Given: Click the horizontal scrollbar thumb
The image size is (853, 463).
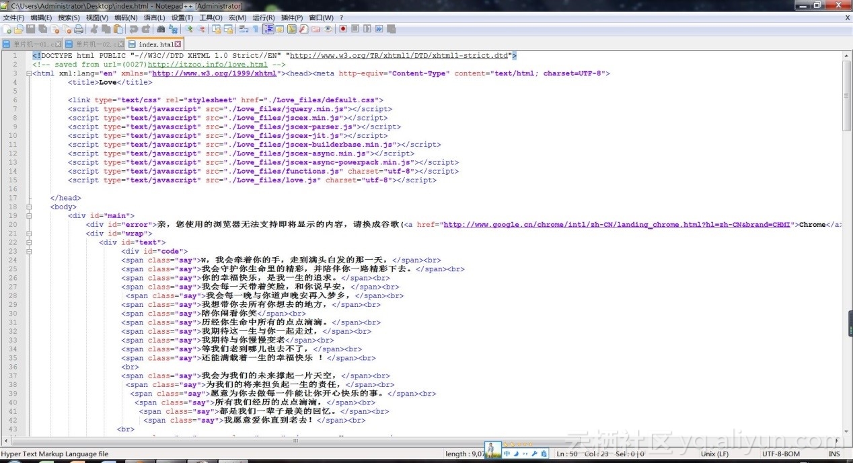Looking at the screenshot, I should coord(296,441).
